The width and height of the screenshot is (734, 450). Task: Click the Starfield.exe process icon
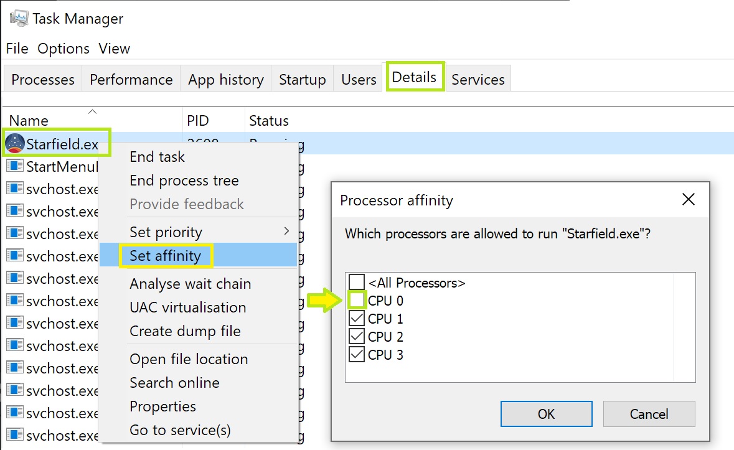pos(14,143)
